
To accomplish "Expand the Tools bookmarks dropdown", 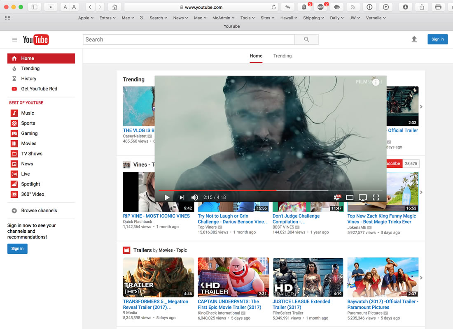I will [x=248, y=18].
